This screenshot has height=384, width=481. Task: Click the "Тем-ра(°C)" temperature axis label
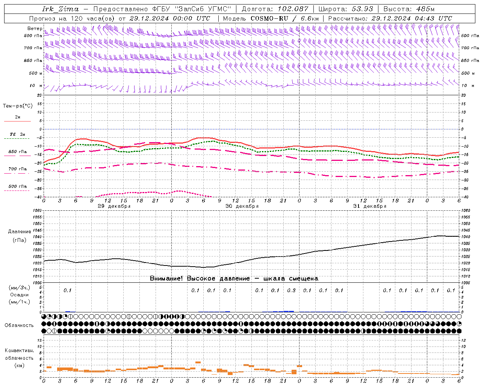point(18,106)
